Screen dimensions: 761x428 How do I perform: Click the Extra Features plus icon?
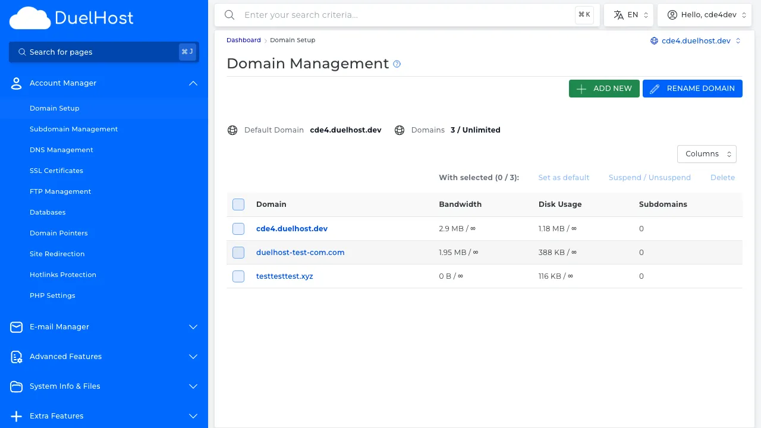click(x=16, y=416)
